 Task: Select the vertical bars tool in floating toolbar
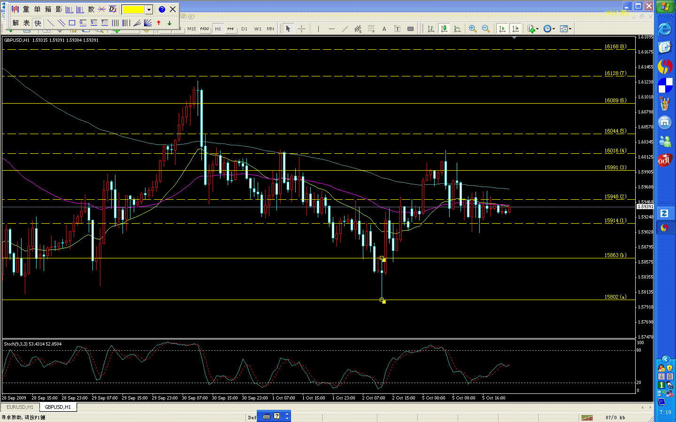115,23
